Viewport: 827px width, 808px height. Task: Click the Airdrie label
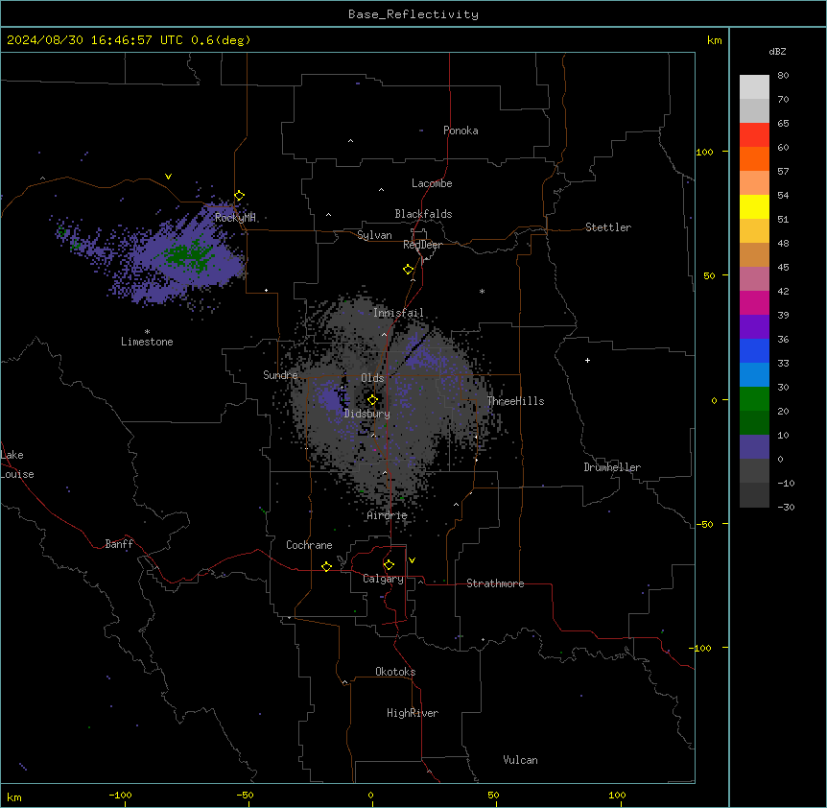388,515
